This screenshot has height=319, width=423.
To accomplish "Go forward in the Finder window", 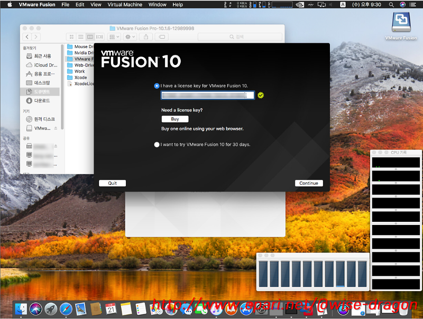I will [x=36, y=36].
